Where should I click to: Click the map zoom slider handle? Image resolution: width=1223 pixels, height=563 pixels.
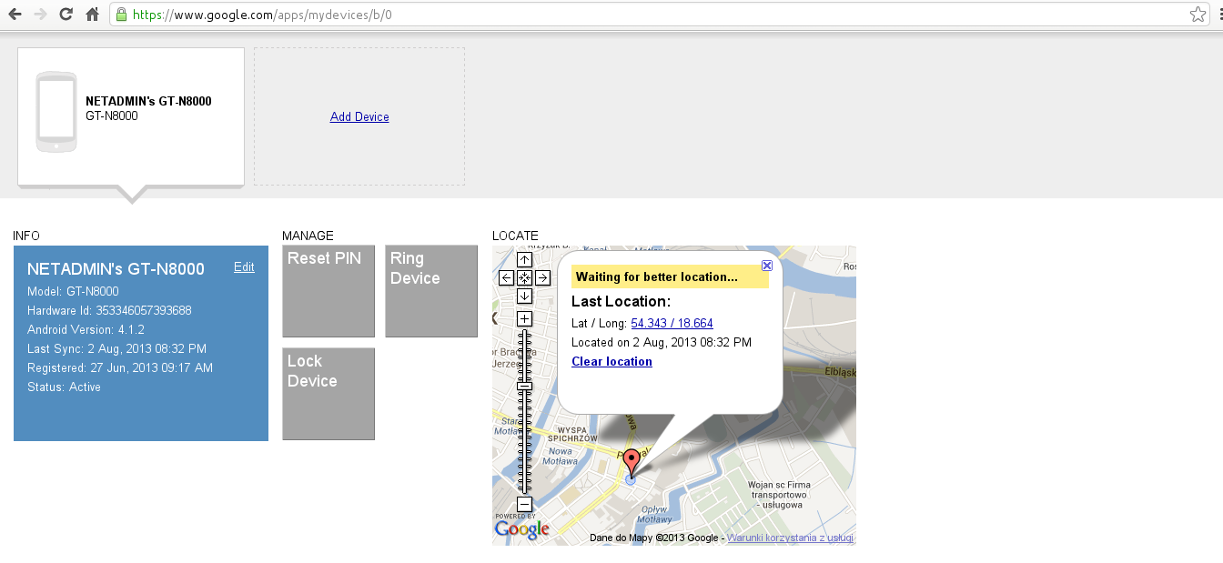click(524, 387)
